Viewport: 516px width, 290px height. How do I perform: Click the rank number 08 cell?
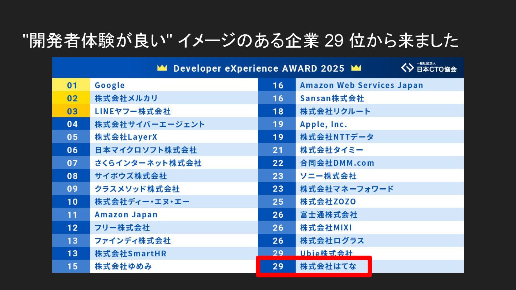tap(71, 175)
